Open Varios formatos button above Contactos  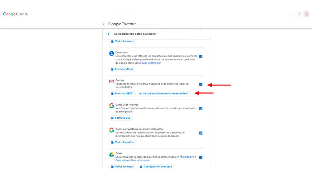pos(123,42)
